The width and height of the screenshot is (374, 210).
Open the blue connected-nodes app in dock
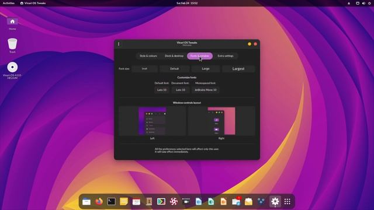tap(261, 202)
